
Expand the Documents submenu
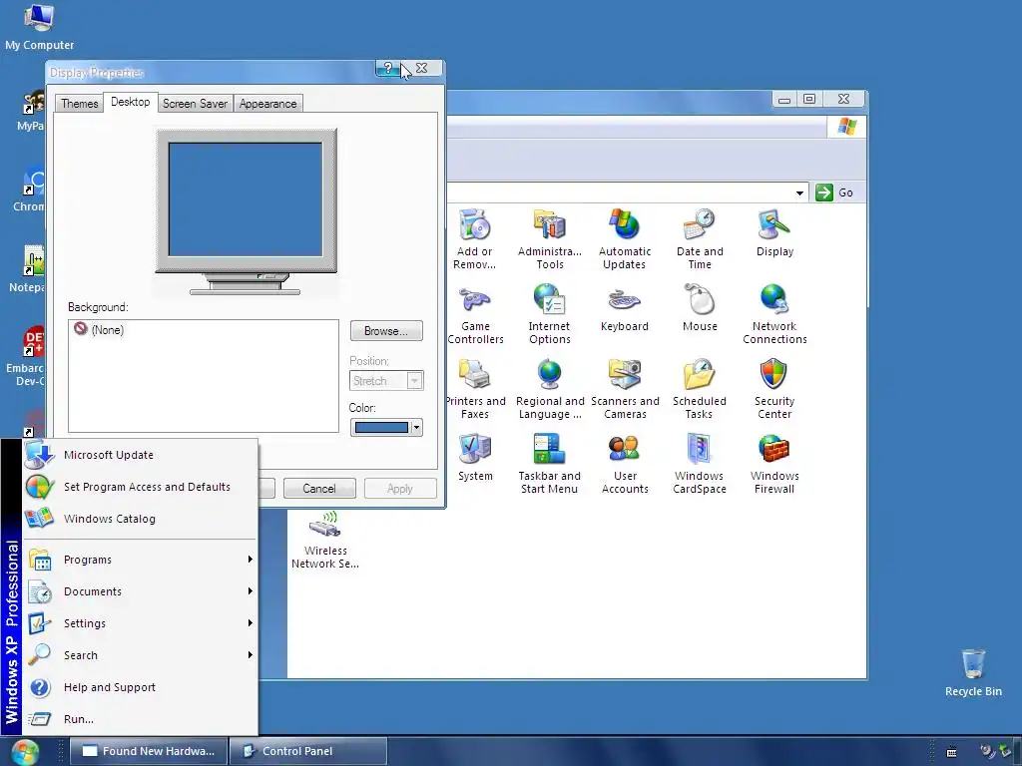pos(140,591)
